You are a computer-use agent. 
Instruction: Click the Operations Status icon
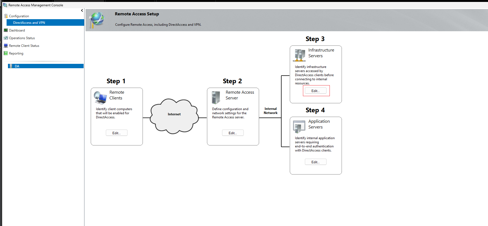click(6, 38)
